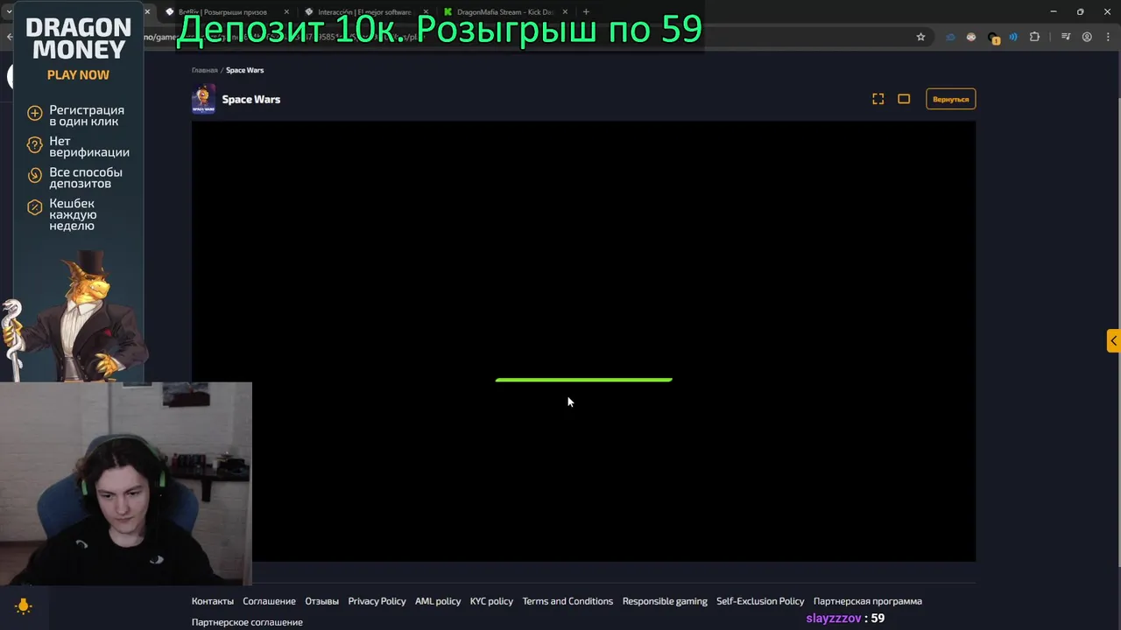The image size is (1121, 630).
Task: Open the tab search dropdown
Action: point(8,12)
